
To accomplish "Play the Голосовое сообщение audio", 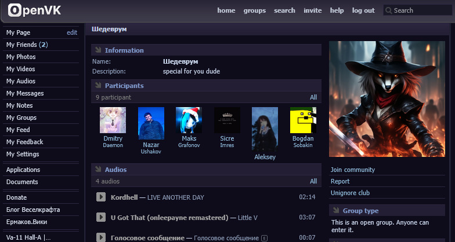I will tap(100, 237).
